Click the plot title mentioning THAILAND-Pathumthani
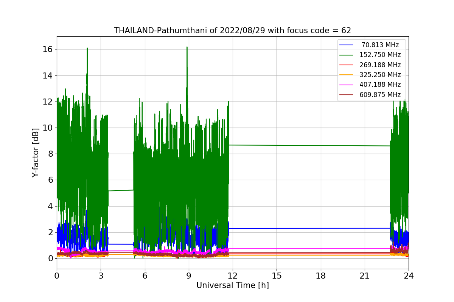Image resolution: width=454 pixels, height=302 pixels. pyautogui.click(x=232, y=31)
